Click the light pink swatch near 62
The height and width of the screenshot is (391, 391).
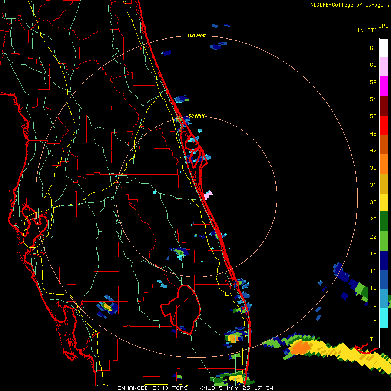coord(384,66)
